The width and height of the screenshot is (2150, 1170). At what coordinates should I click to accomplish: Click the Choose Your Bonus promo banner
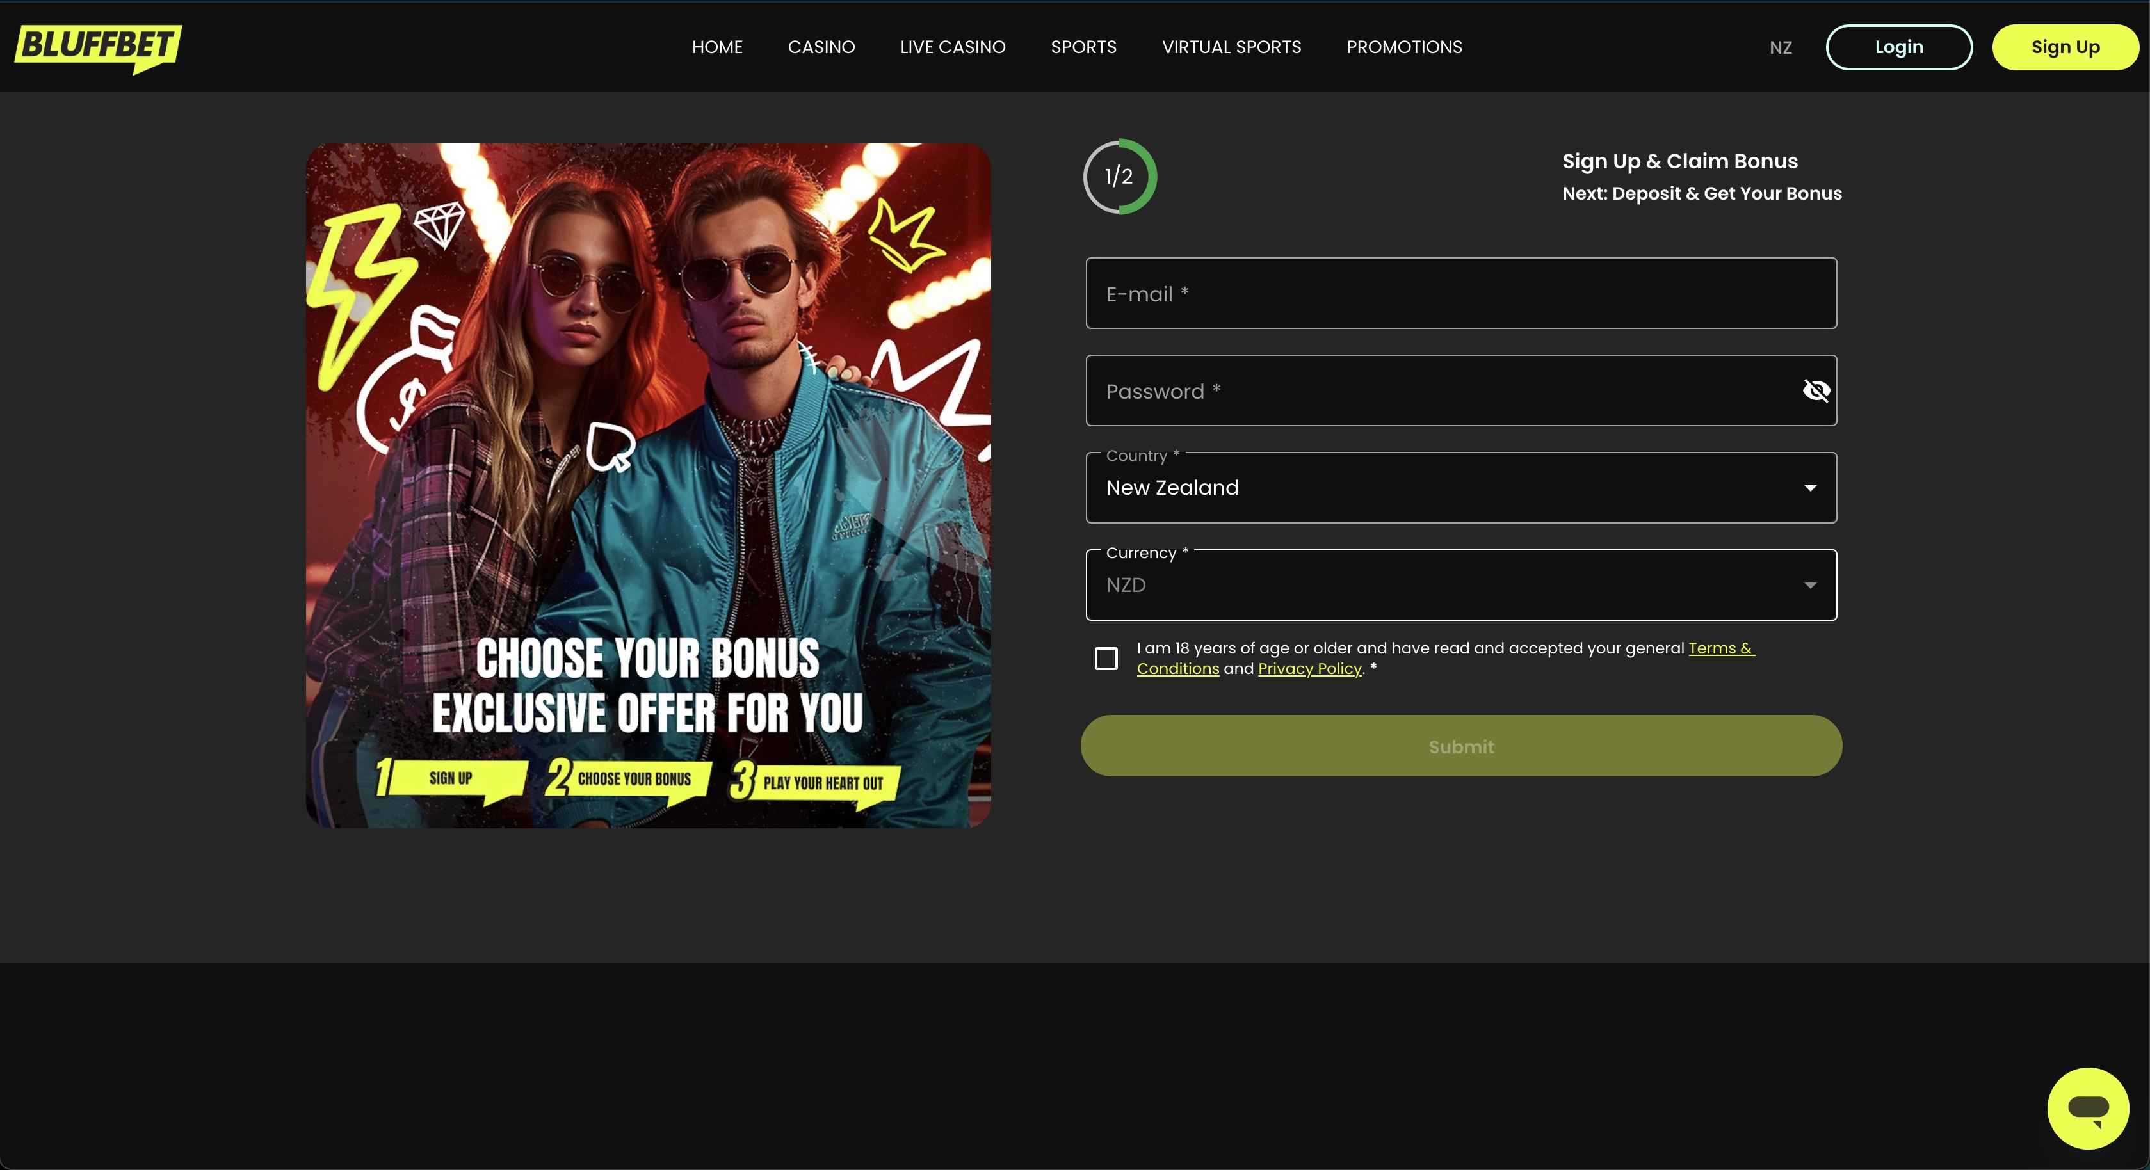point(649,486)
